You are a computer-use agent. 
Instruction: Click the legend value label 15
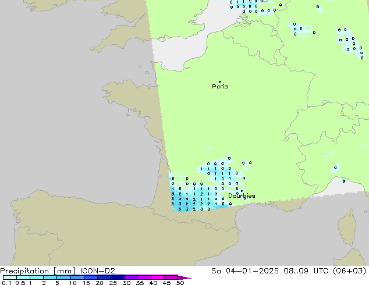point(86,283)
